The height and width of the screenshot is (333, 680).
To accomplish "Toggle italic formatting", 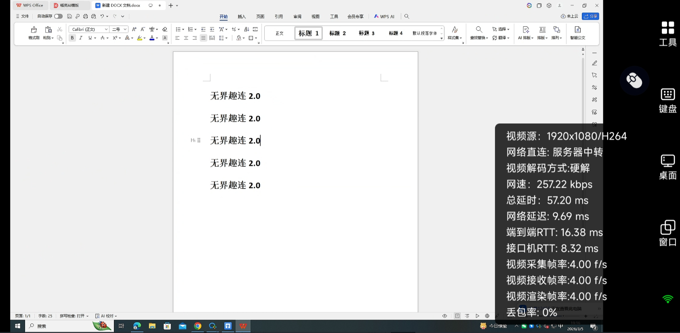I will (x=81, y=38).
